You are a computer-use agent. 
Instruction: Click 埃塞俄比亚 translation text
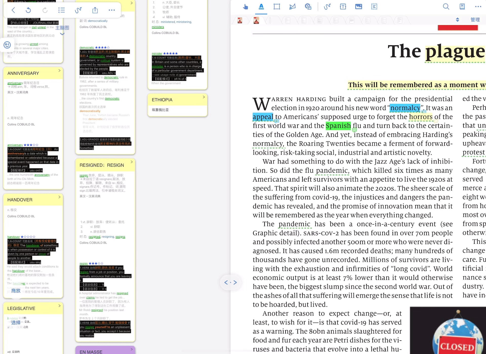[x=160, y=110]
